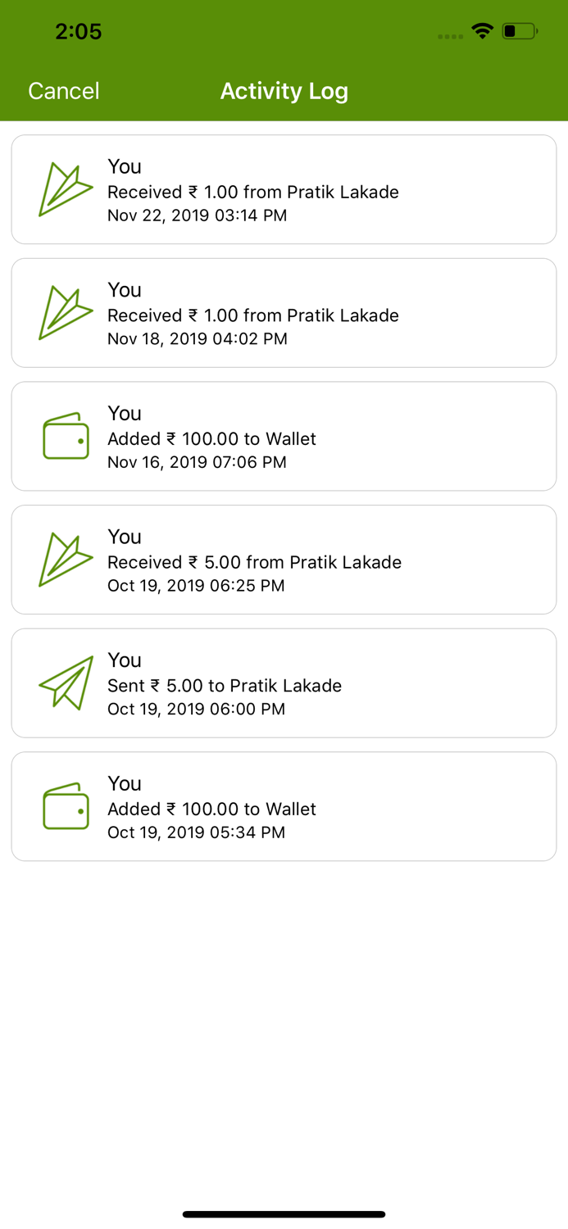Tap Nov 16, 2019 07:06 PM timestamp
Viewport: 568px width, 1229px height.
tap(197, 462)
